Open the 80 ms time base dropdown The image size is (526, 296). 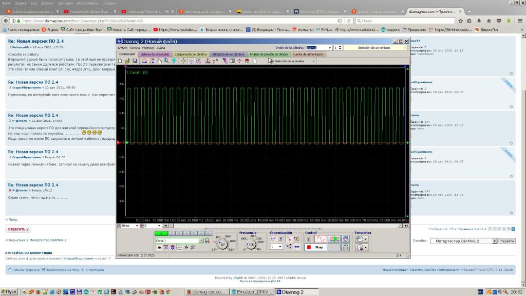137,226
